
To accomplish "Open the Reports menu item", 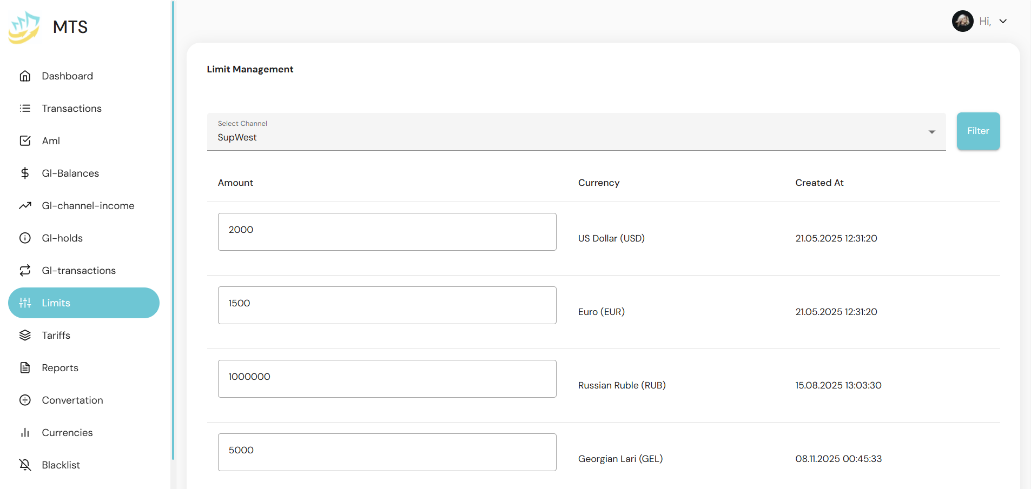I will pos(60,368).
